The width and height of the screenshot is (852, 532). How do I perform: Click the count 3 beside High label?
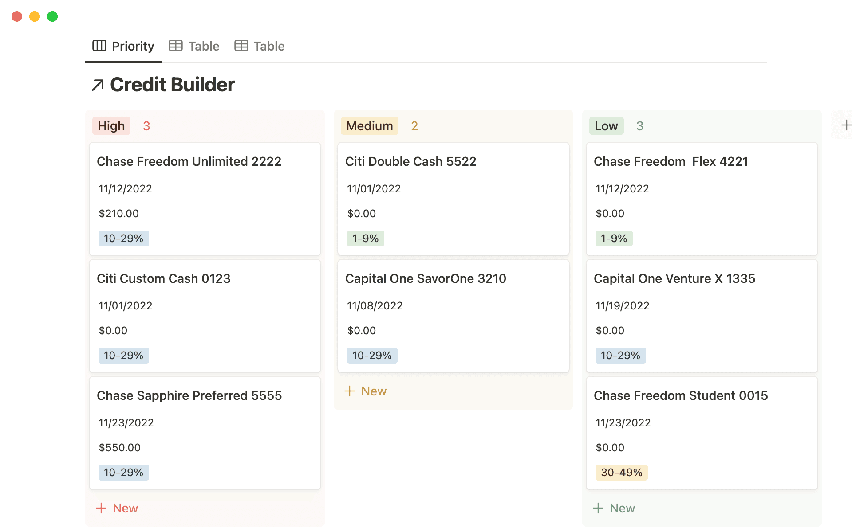[146, 126]
